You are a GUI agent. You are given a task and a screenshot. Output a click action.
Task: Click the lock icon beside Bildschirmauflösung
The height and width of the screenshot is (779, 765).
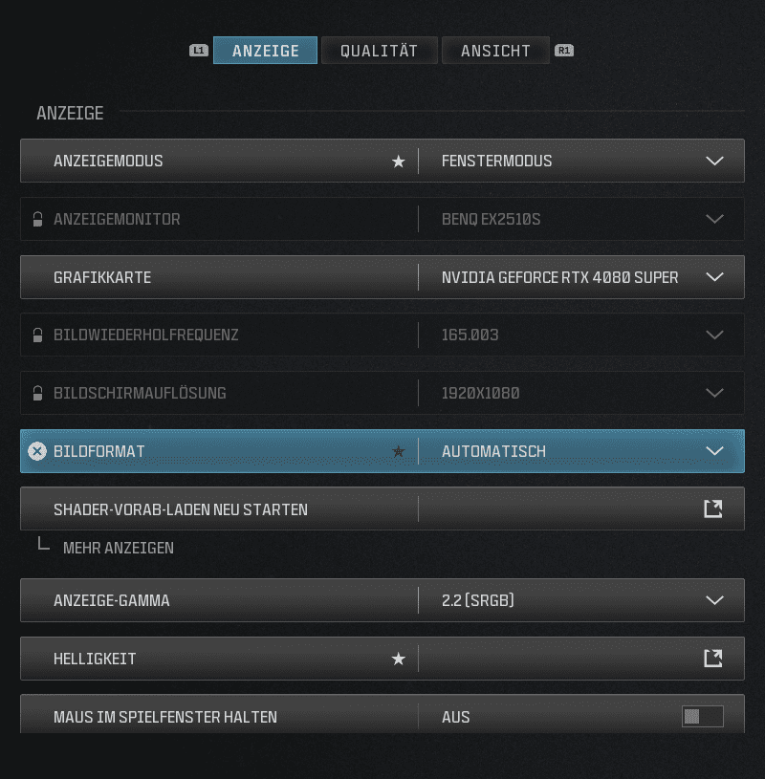pos(37,393)
